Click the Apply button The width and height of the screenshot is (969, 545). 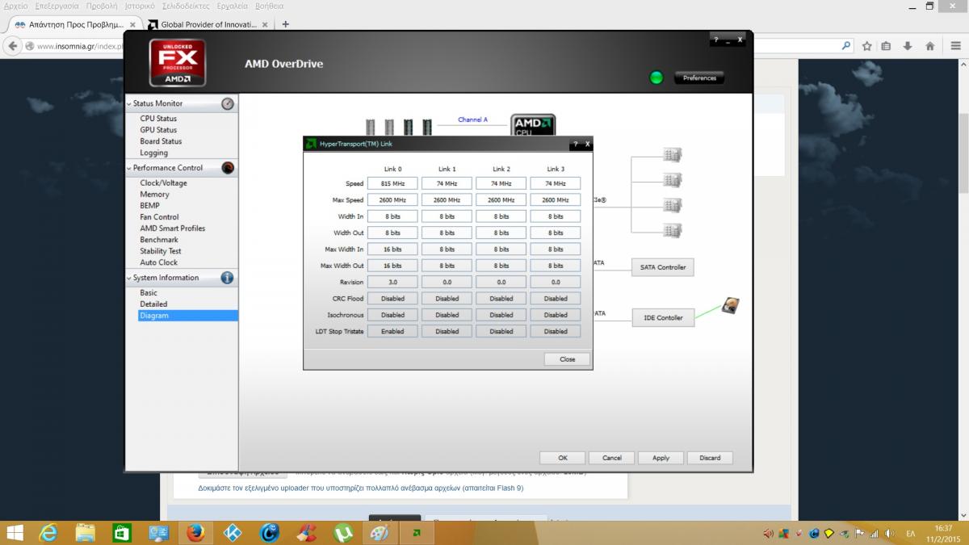(661, 458)
